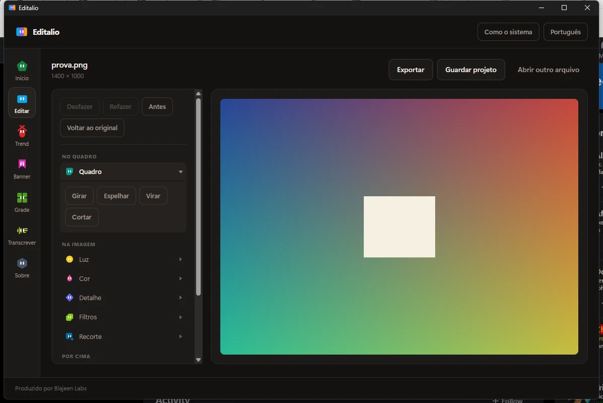Image resolution: width=603 pixels, height=403 pixels.
Task: Click the blue Detalhe diamond icon
Action: click(x=70, y=298)
